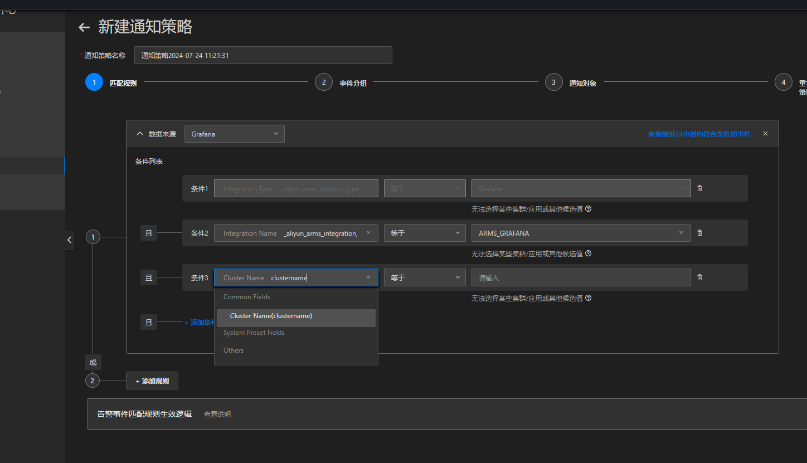Close the Grafana rule panel with X
Screen dimensions: 807x463
[765, 134]
